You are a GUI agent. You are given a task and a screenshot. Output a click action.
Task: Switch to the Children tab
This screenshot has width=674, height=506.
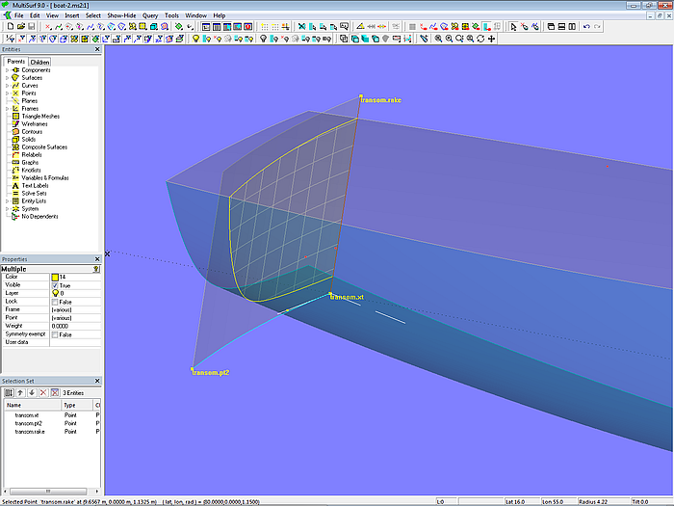(x=39, y=62)
